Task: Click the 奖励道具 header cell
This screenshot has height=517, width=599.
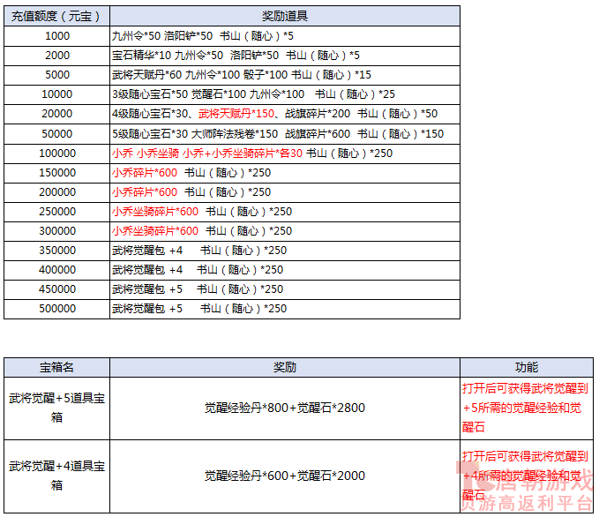Action: (x=285, y=16)
